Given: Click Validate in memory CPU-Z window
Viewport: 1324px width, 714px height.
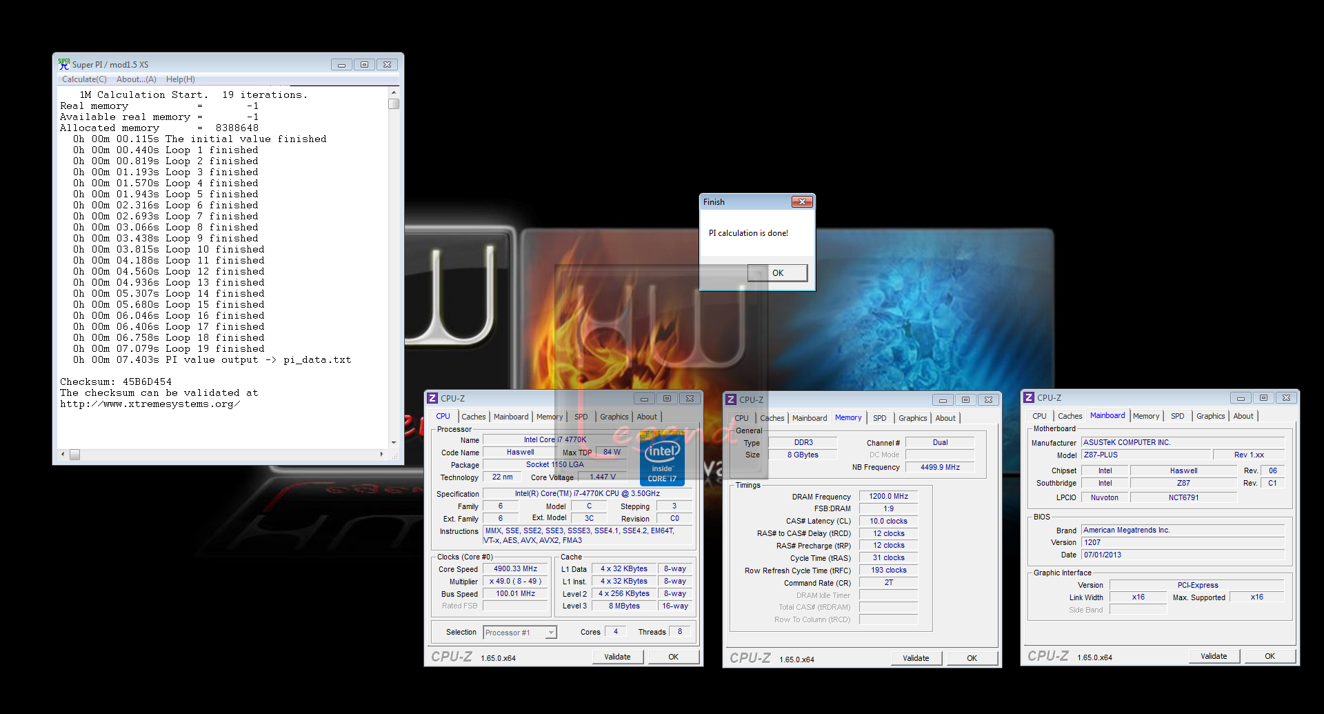Looking at the screenshot, I should 916,658.
